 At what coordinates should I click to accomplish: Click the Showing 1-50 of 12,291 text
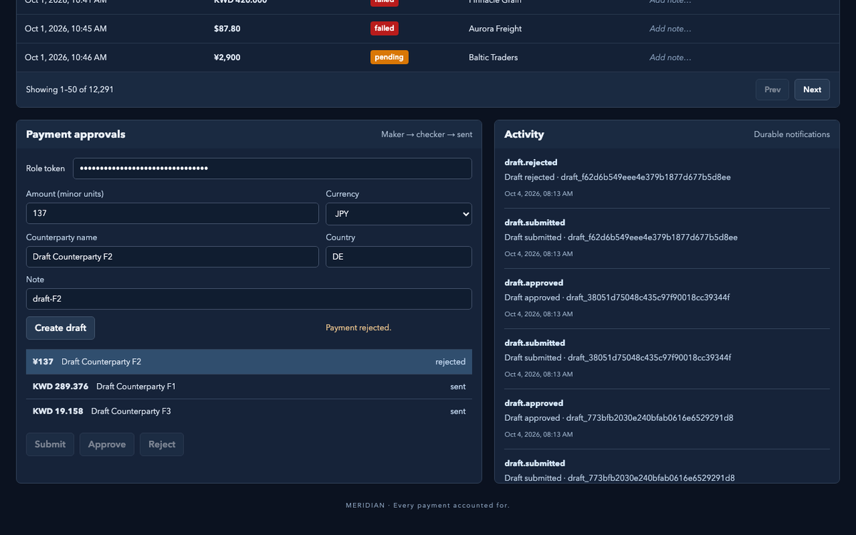point(70,90)
